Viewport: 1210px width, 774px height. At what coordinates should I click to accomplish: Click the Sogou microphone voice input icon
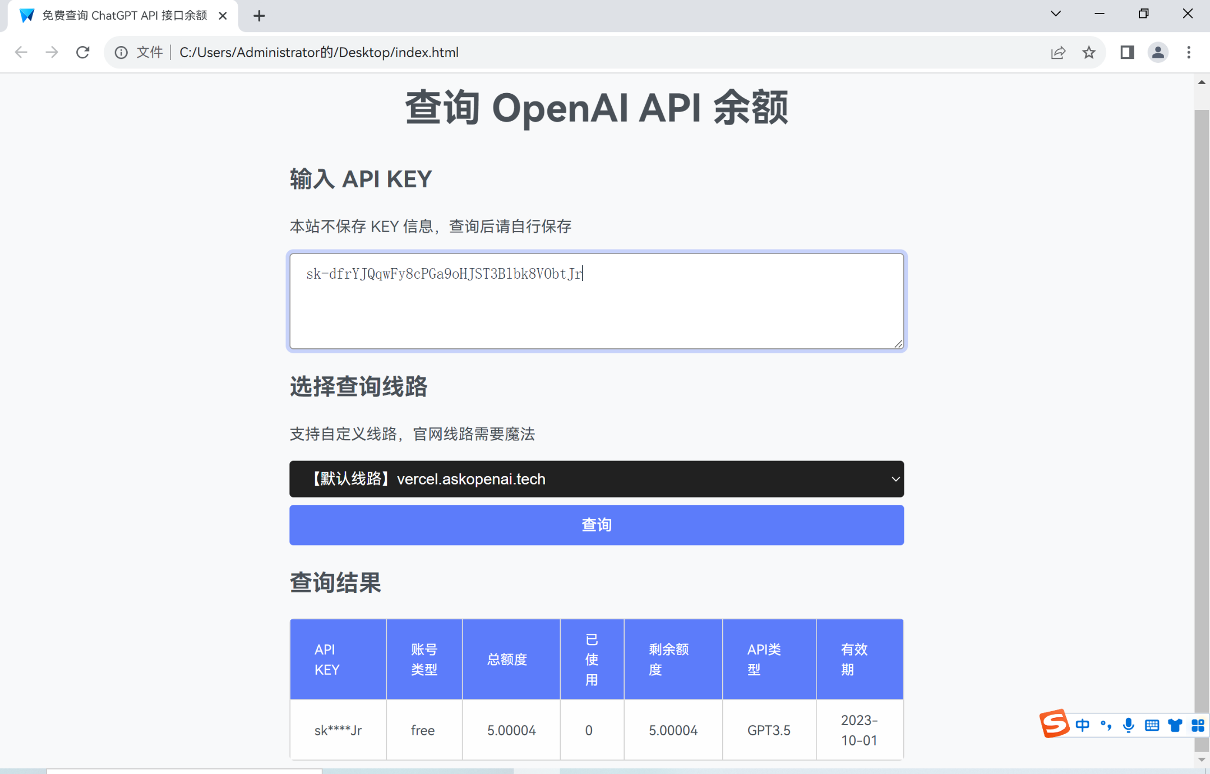pos(1129,725)
